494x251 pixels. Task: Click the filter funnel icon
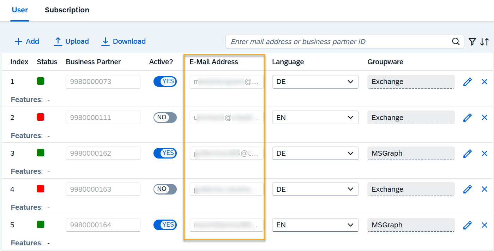pos(472,42)
